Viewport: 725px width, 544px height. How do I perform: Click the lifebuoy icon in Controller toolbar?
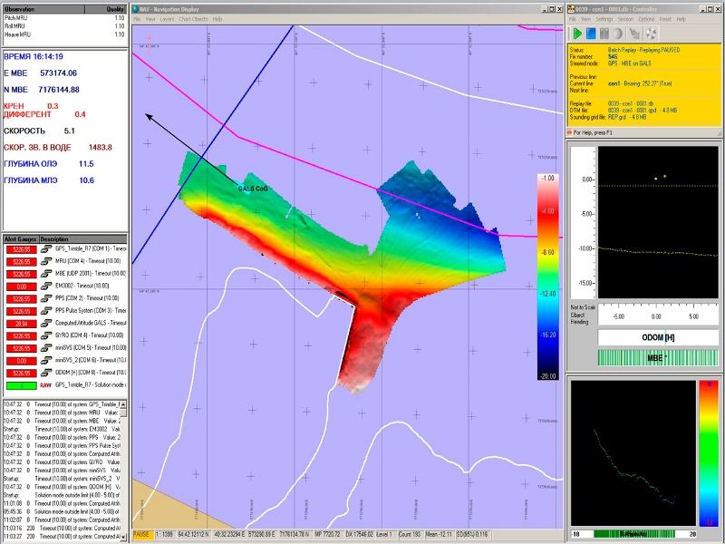(x=650, y=32)
